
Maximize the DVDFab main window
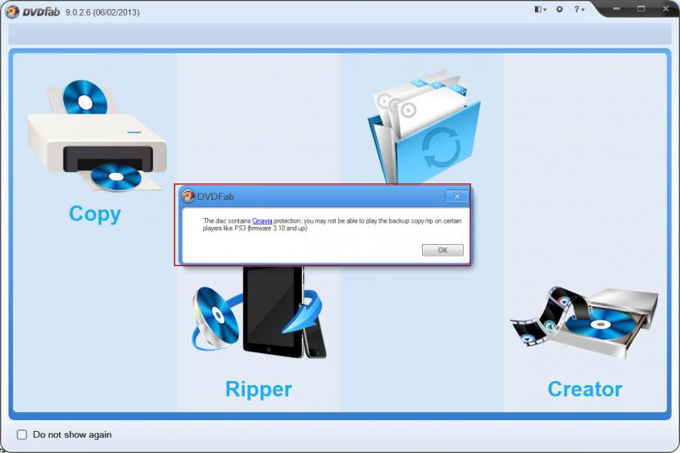point(641,9)
